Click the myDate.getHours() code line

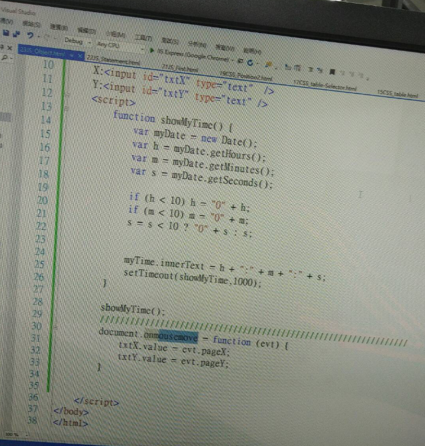tap(199, 151)
